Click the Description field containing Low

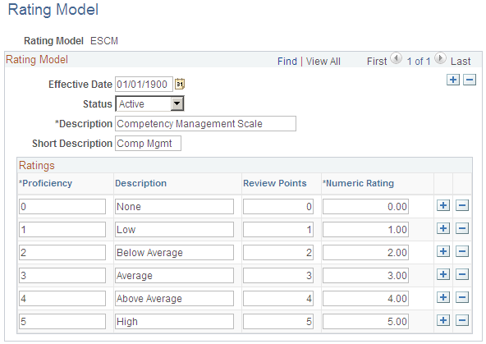(174, 229)
